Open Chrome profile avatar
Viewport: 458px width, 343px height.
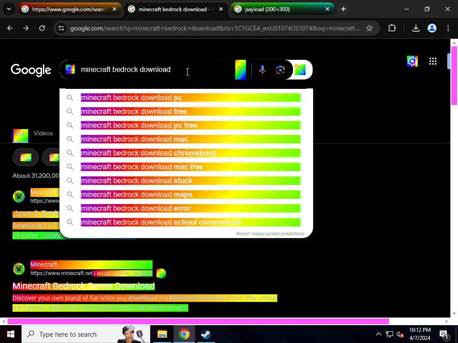[432, 28]
